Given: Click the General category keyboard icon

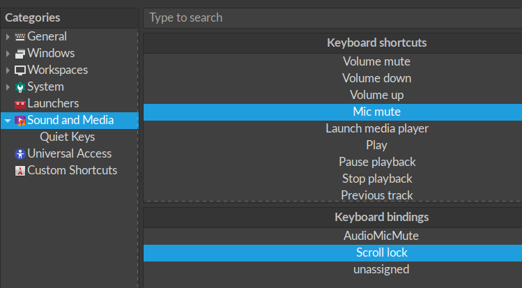Looking at the screenshot, I should pos(20,37).
